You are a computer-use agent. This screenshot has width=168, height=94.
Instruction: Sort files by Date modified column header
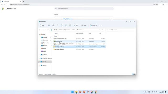[x=80, y=33]
